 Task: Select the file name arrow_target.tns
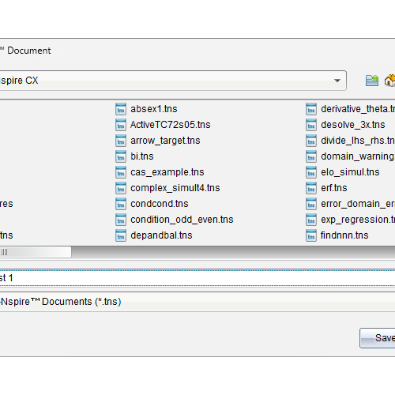pos(165,141)
